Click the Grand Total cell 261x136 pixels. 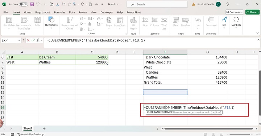165,82
